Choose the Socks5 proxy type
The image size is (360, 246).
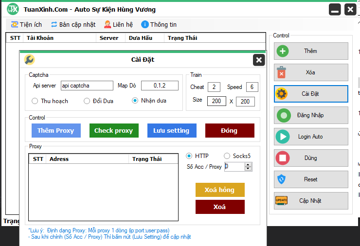pyautogui.click(x=227, y=156)
